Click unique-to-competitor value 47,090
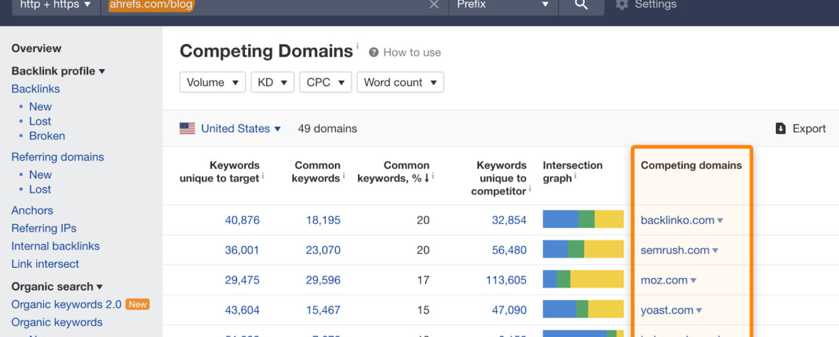The height and width of the screenshot is (337, 839). tap(509, 310)
